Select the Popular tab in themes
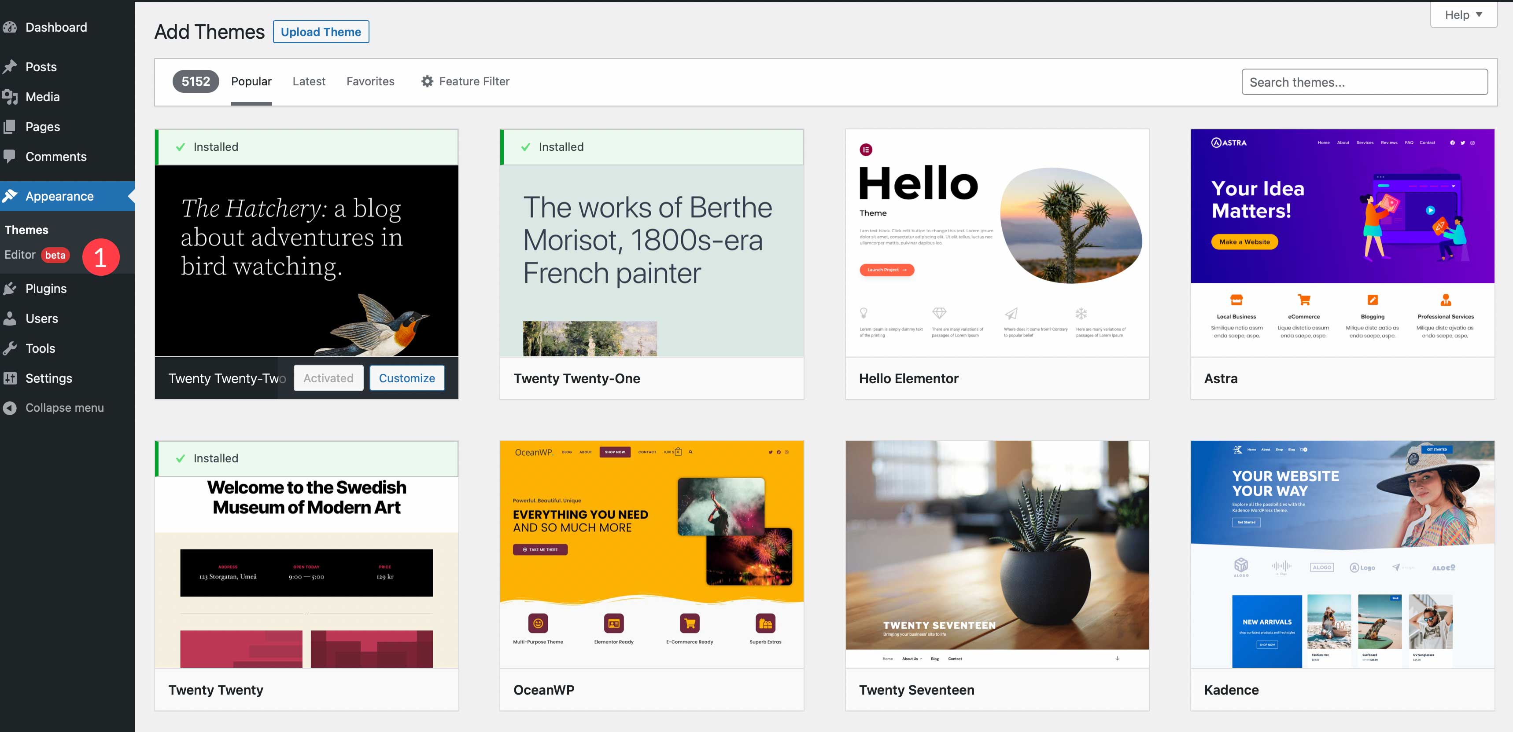The width and height of the screenshot is (1513, 732). click(x=252, y=81)
